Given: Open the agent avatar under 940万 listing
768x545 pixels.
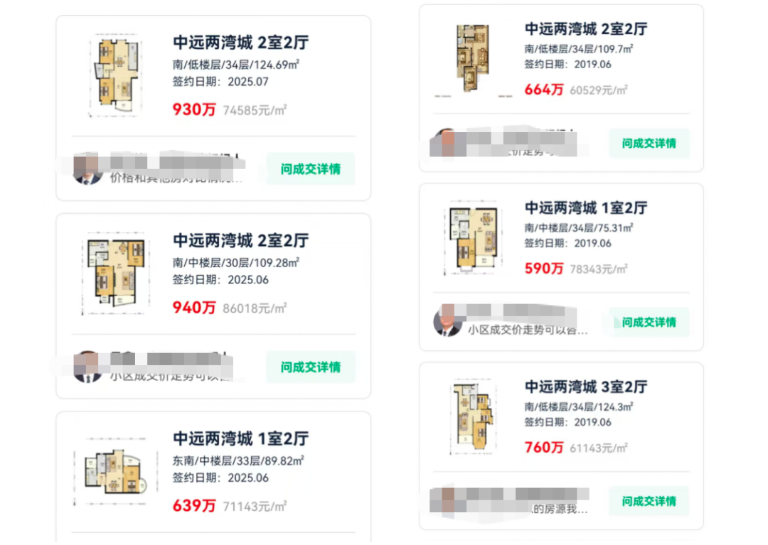Looking at the screenshot, I should coord(87,367).
